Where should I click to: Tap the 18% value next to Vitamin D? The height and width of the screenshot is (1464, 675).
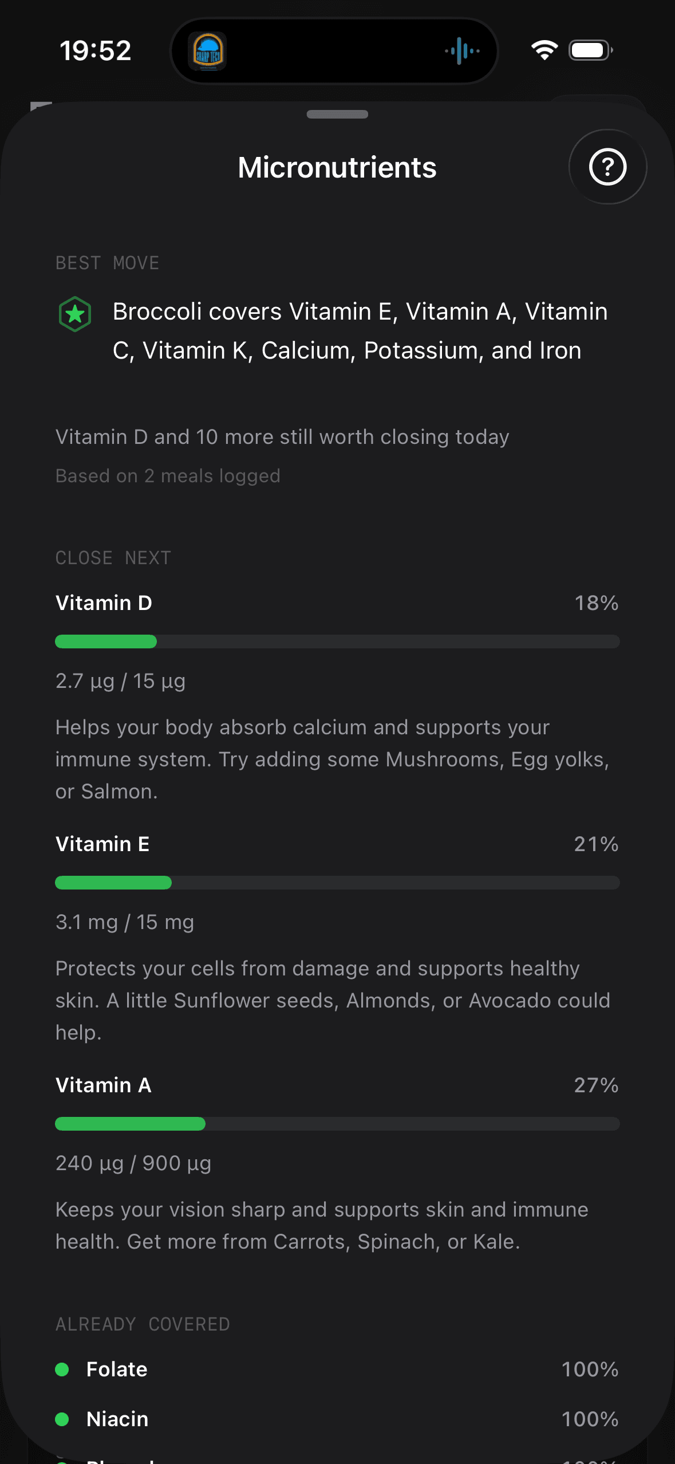pos(597,603)
